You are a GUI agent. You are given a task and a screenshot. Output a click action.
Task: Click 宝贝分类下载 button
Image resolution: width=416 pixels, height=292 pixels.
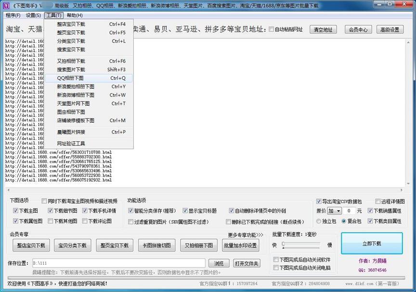[x=72, y=245]
